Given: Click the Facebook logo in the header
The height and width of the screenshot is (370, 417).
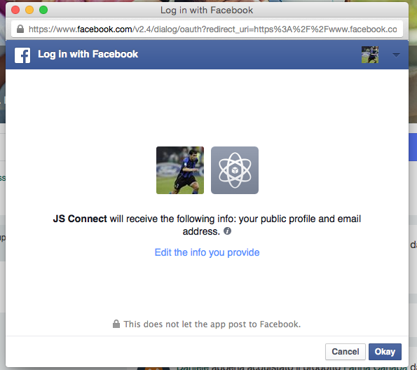Looking at the screenshot, I should [x=22, y=55].
